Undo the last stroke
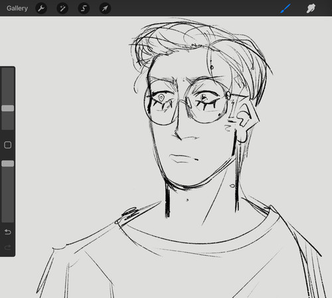The height and width of the screenshot is (298, 332). pos(8,232)
